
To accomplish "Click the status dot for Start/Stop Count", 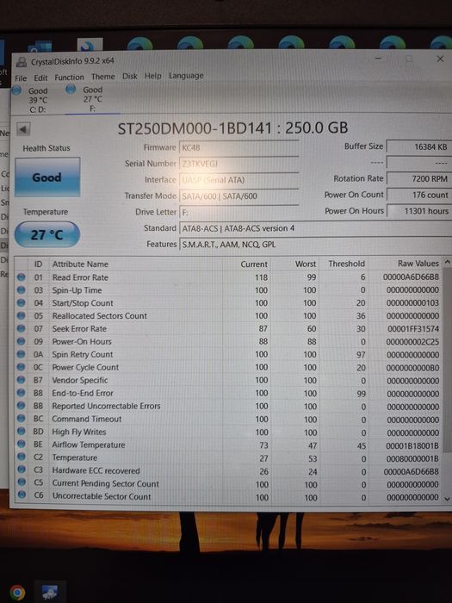I will (x=22, y=302).
